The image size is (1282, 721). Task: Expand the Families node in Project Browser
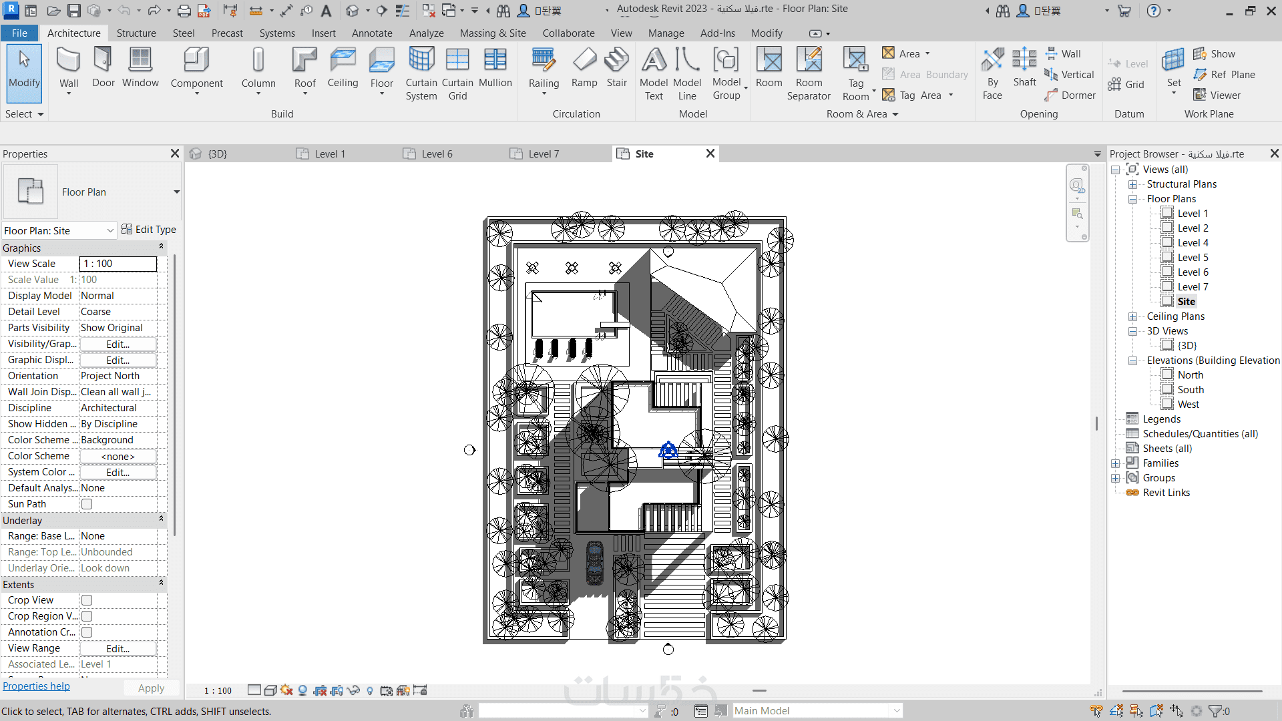(x=1116, y=463)
